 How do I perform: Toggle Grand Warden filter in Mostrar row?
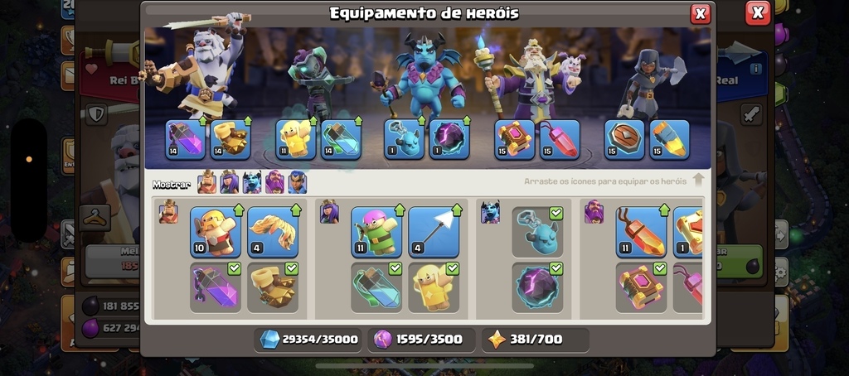point(274,182)
